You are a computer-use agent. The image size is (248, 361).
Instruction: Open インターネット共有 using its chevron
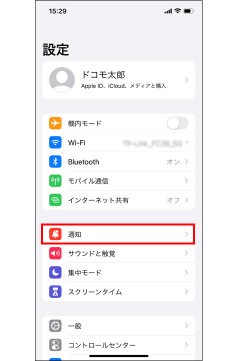[186, 200]
